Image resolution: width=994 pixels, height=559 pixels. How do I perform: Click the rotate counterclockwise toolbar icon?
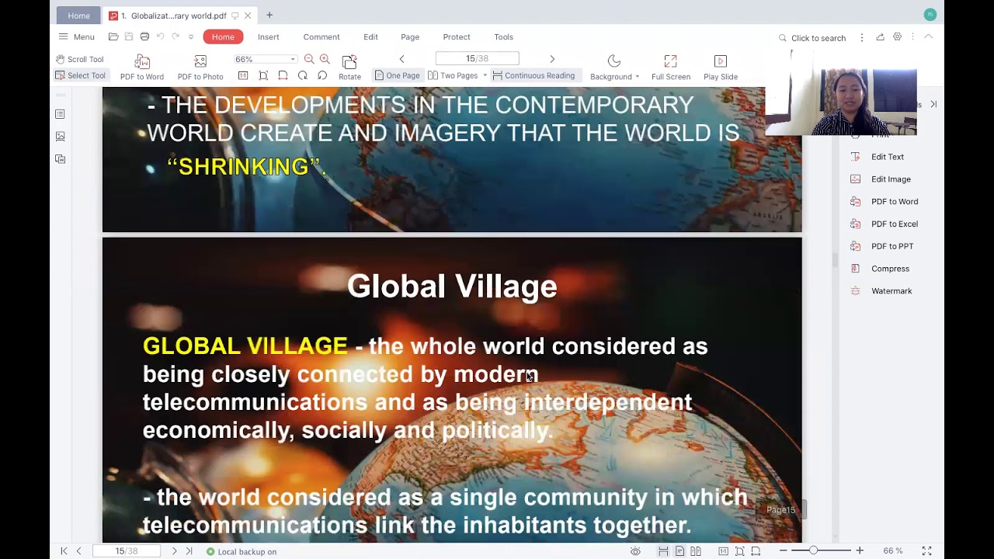[322, 75]
